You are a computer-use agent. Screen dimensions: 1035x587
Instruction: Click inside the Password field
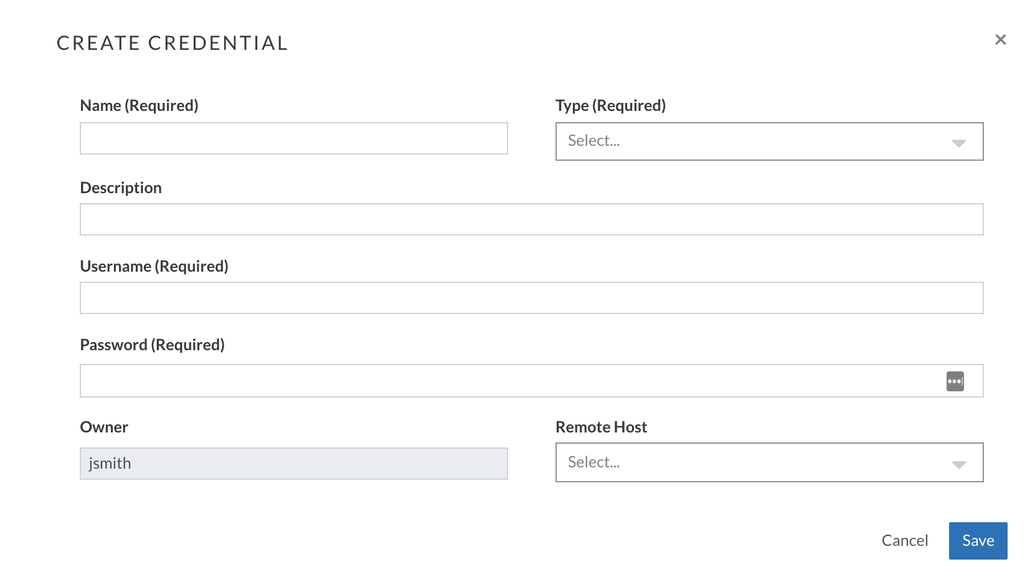(x=511, y=381)
